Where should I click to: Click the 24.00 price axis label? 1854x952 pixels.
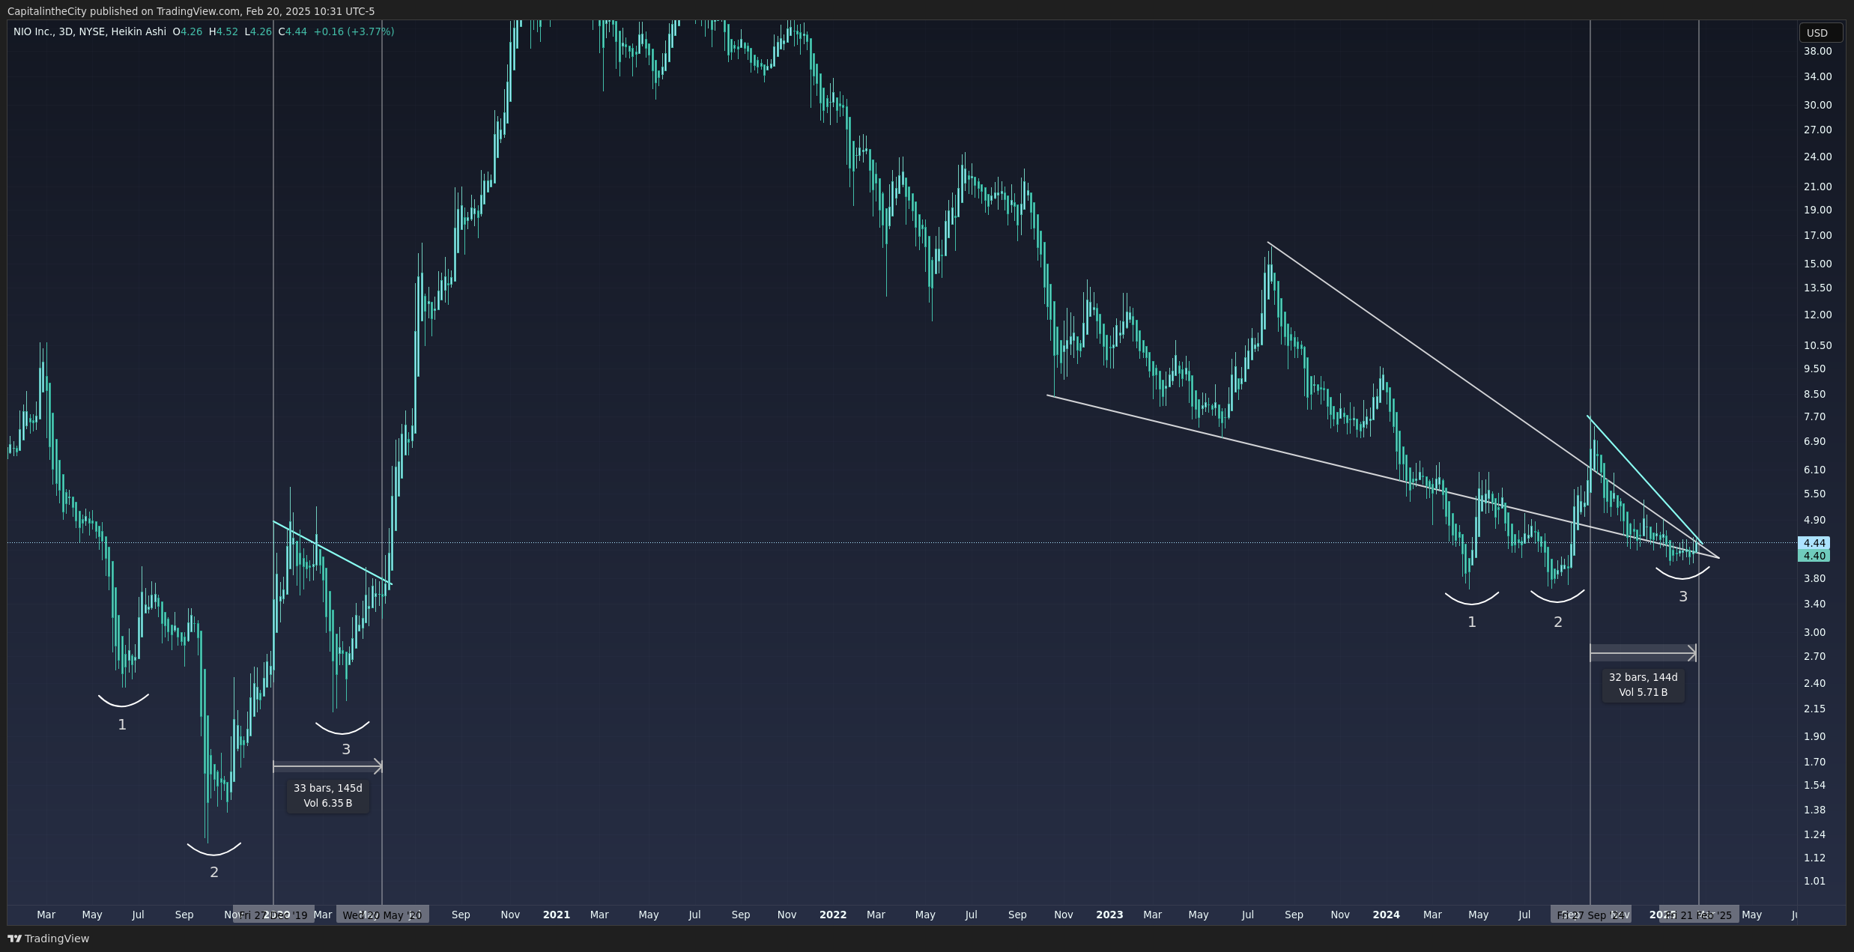(x=1817, y=157)
